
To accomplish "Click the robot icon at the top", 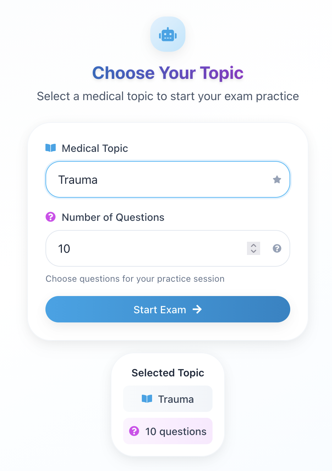I will pos(168,34).
